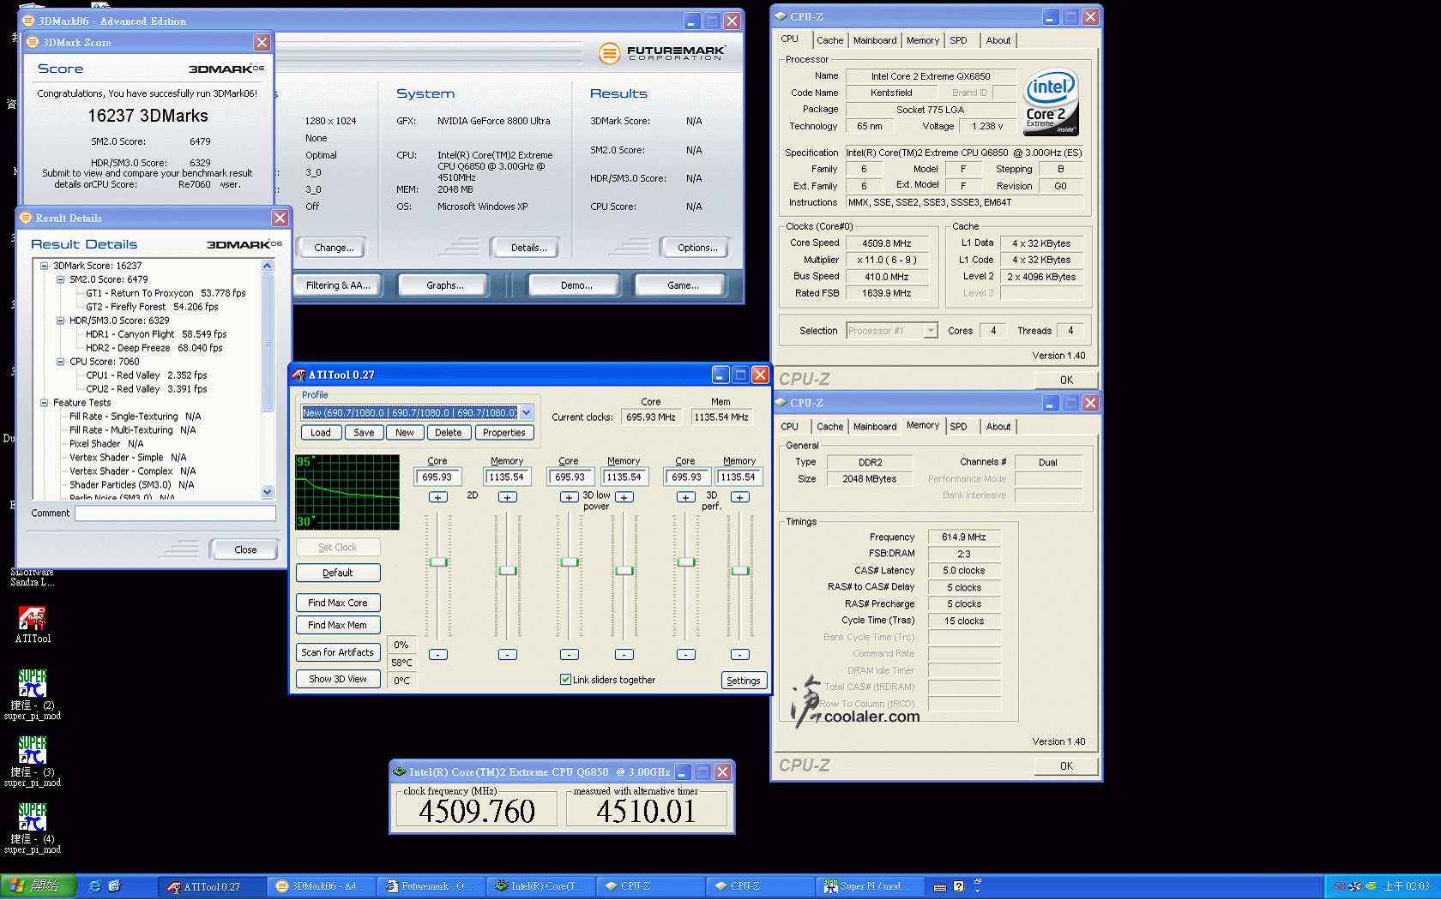This screenshot has height=900, width=1441.
Task: Click the 3D perf core slider handle
Action: click(x=686, y=562)
